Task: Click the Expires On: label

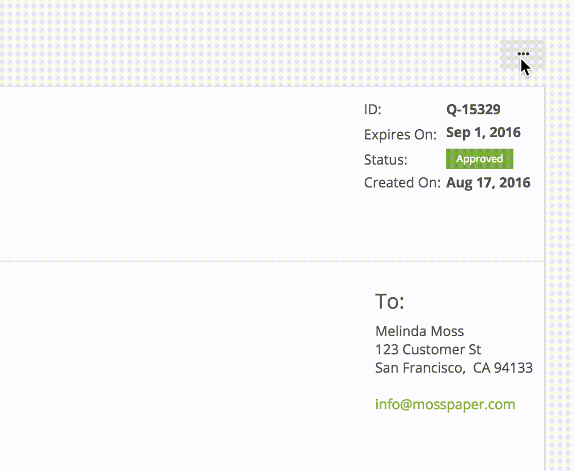Action: (400, 135)
